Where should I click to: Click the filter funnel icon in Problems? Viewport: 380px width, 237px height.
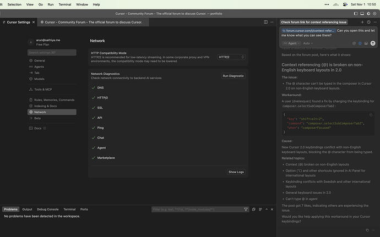[246, 210]
